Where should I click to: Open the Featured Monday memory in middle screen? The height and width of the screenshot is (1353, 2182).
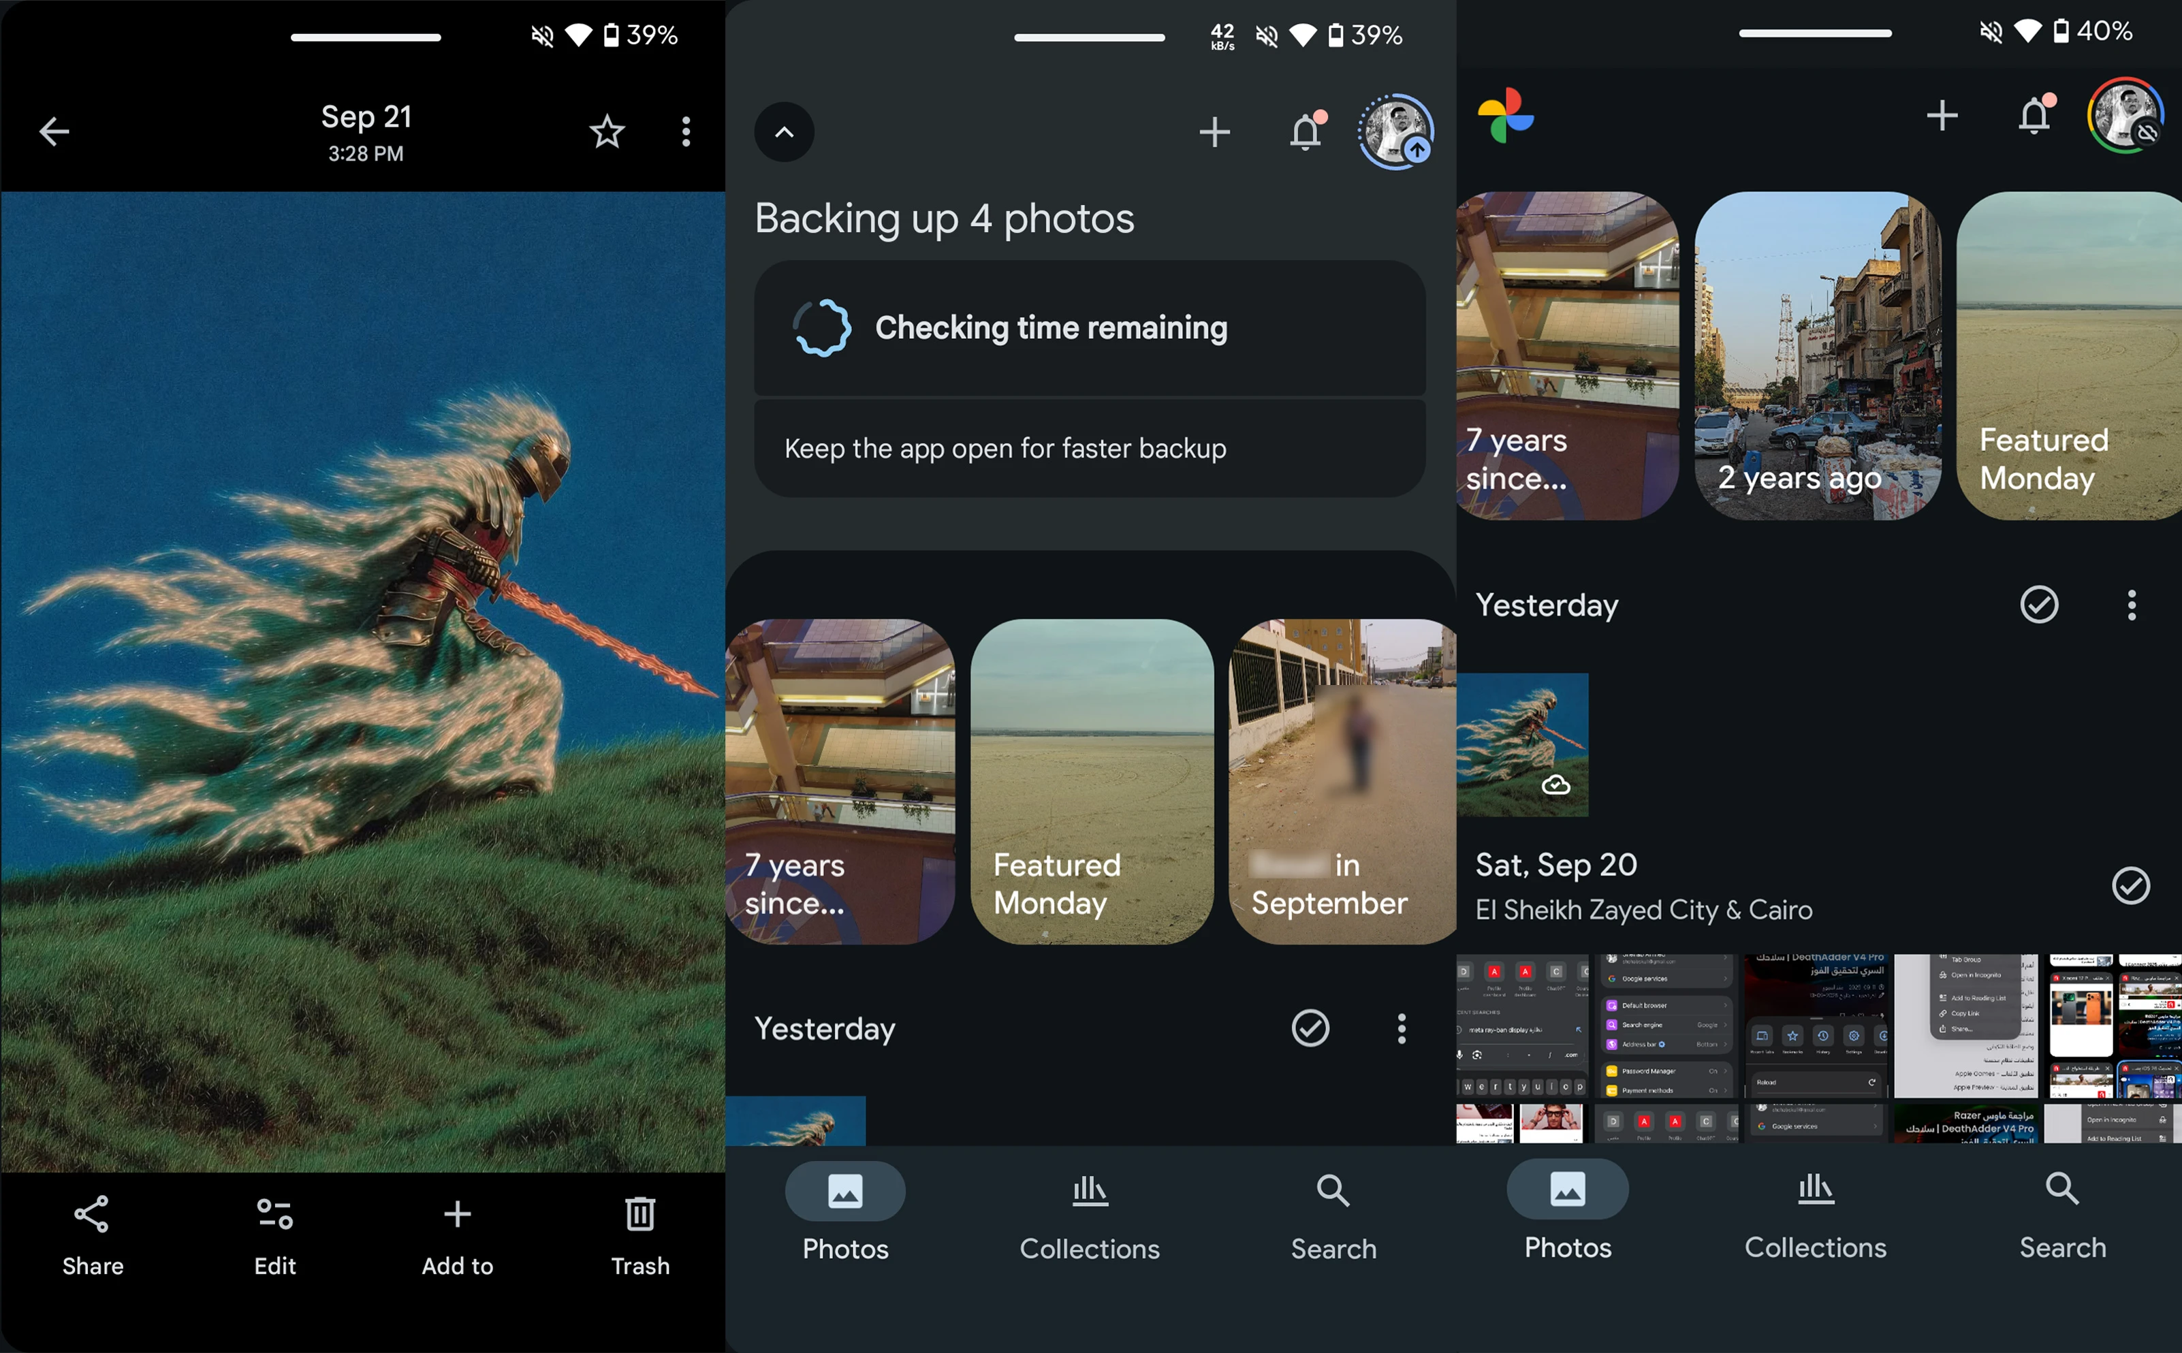click(x=1092, y=781)
